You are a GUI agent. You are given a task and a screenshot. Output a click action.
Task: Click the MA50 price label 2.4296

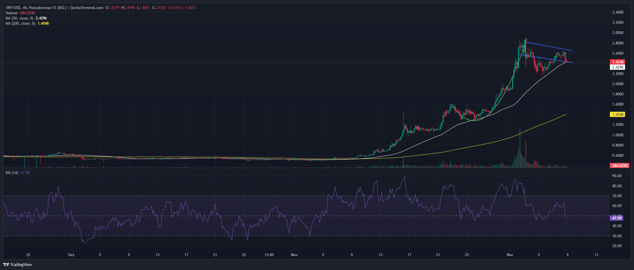click(x=618, y=67)
